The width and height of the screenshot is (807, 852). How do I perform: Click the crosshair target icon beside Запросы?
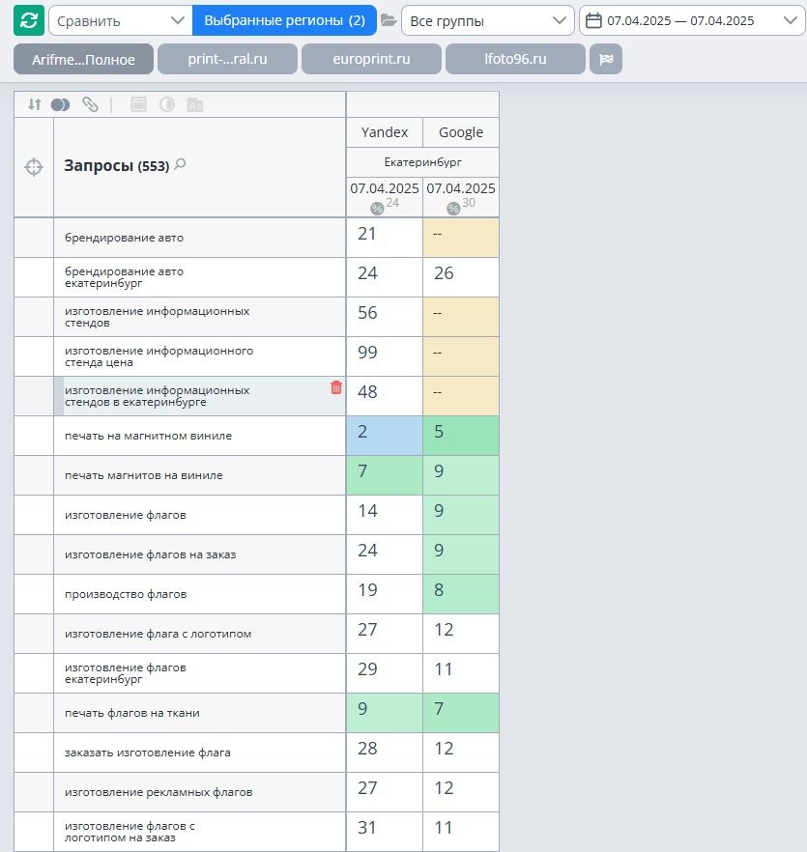[34, 167]
